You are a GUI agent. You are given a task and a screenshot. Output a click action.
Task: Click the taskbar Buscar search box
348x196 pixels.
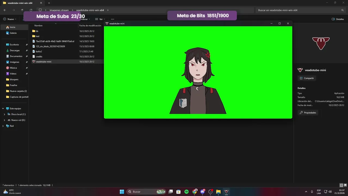point(147,192)
